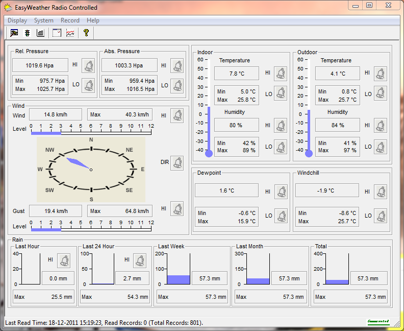Open the bar chart min/max toolbar icon

pyautogui.click(x=40, y=33)
